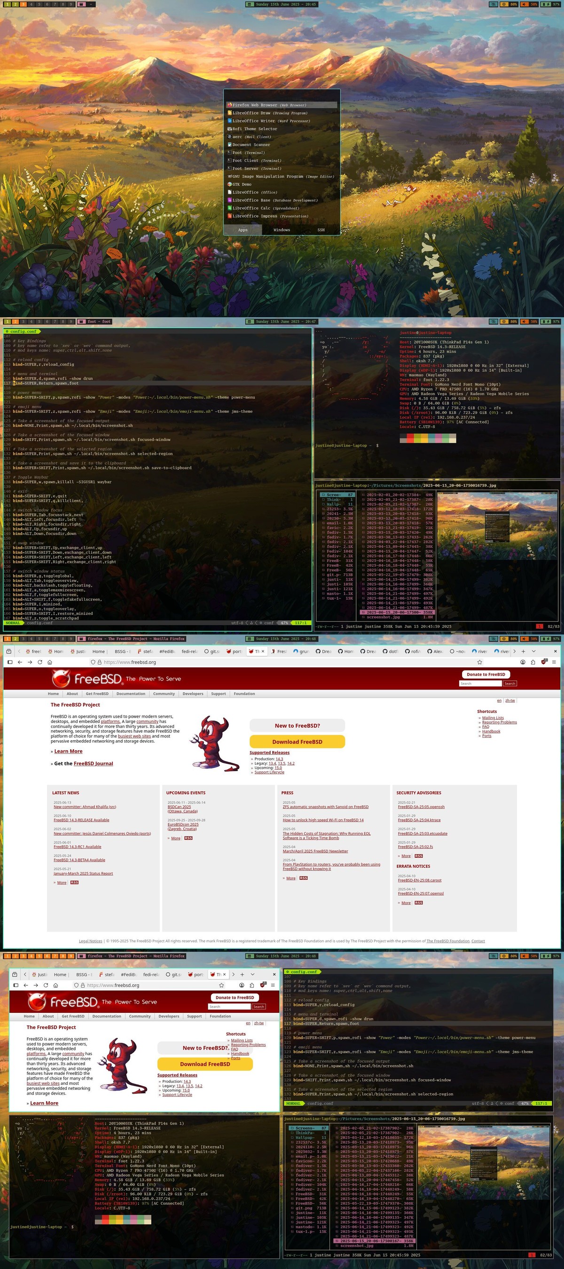Reload the page in the full-width Firefox window

(40, 662)
